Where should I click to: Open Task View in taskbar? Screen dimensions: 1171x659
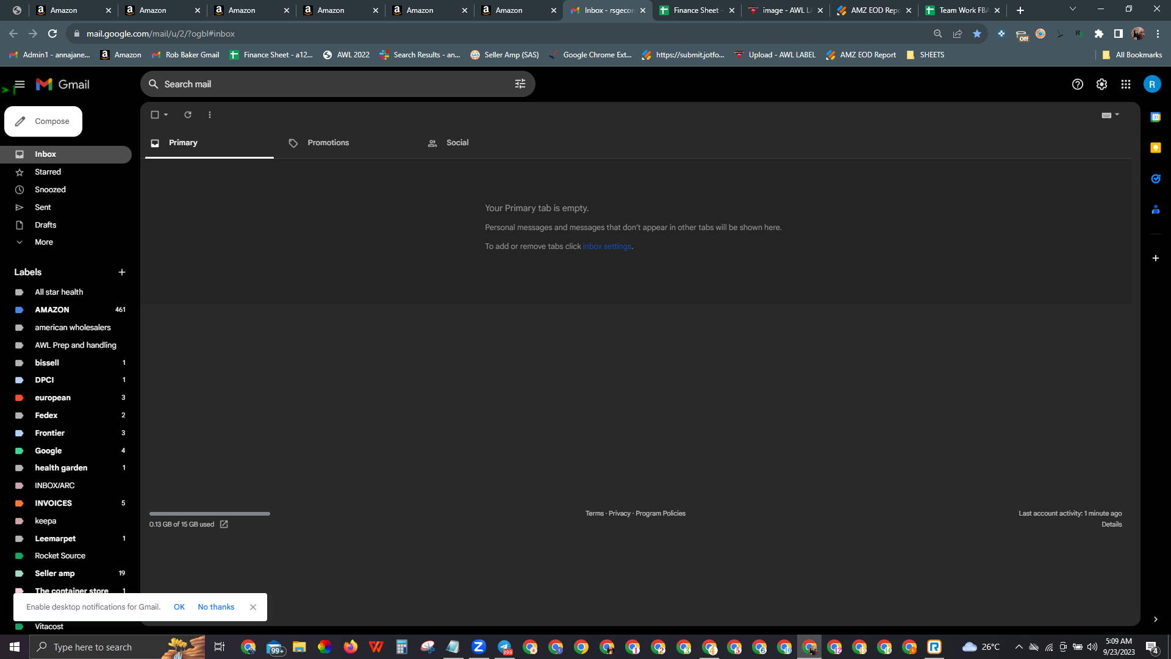click(x=220, y=647)
